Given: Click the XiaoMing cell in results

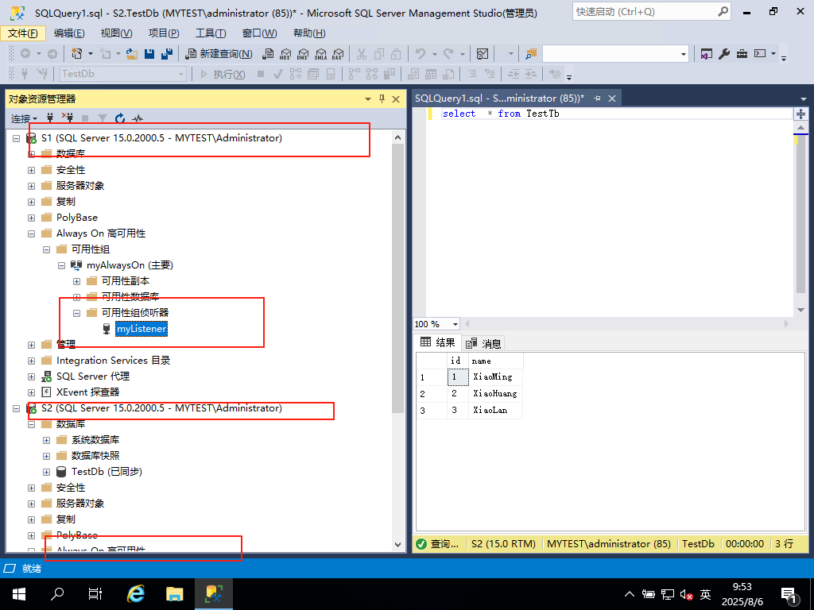Looking at the screenshot, I should pos(495,377).
